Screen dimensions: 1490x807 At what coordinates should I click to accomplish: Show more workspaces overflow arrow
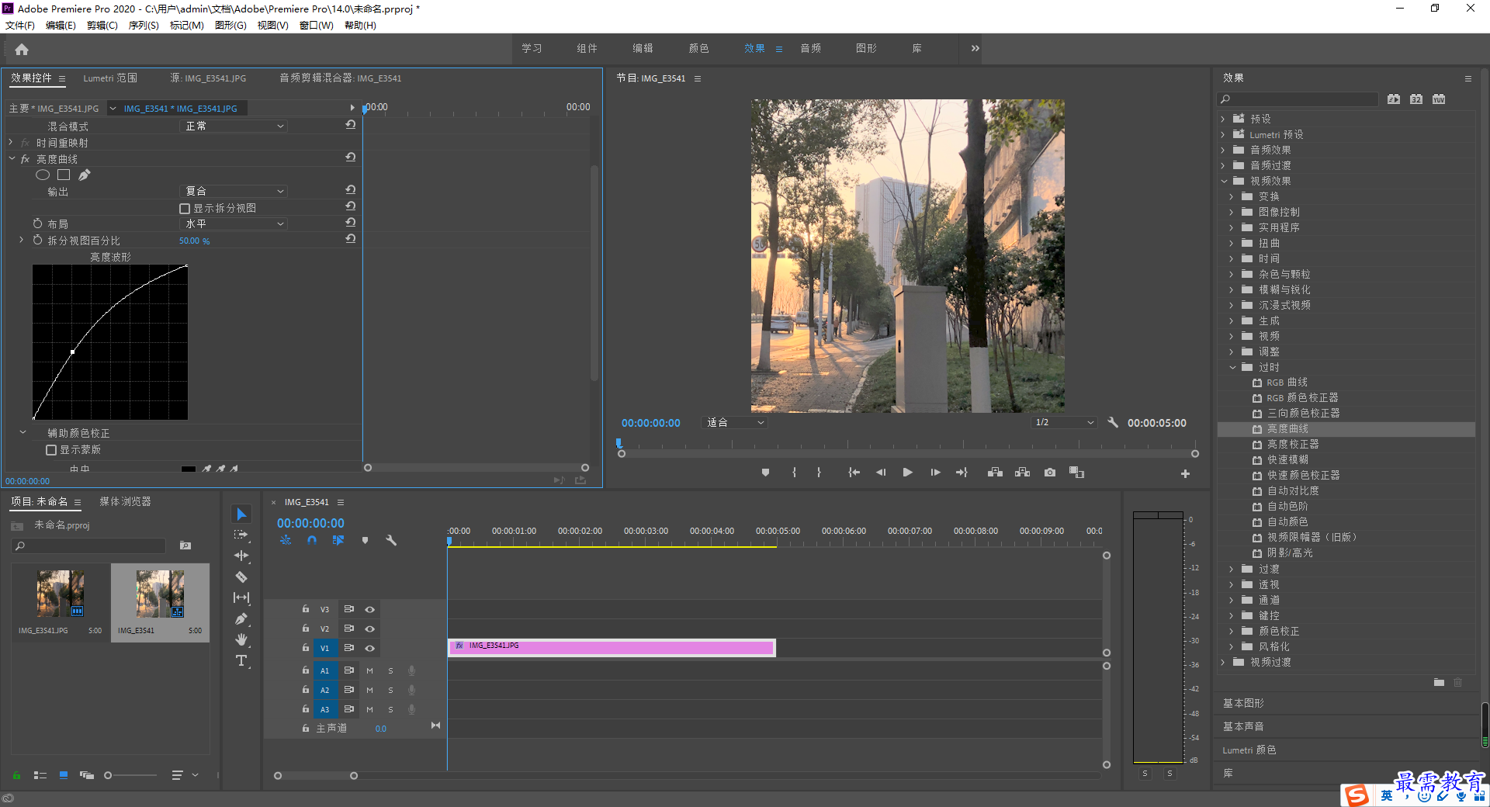[975, 49]
